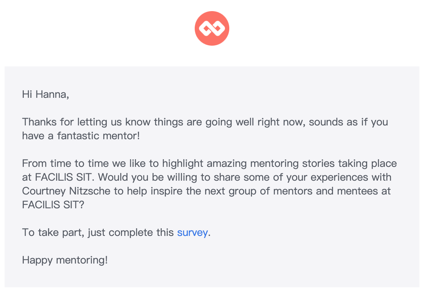Click the 'Hi Hanna,' greeting line
This screenshot has height=290, width=424.
click(x=45, y=94)
